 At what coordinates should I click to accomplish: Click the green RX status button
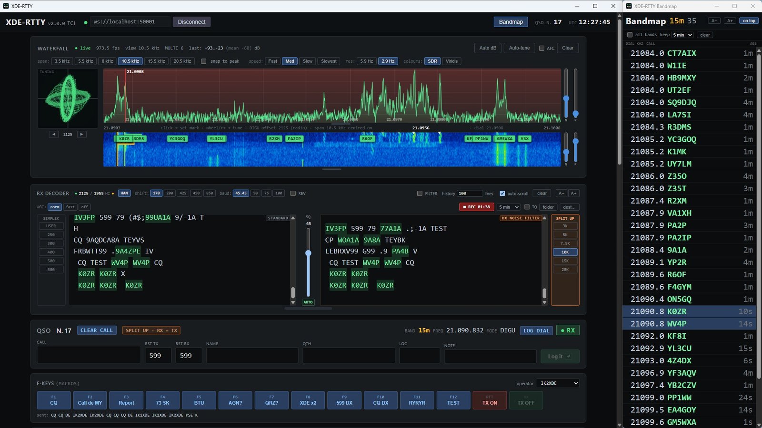coord(568,331)
